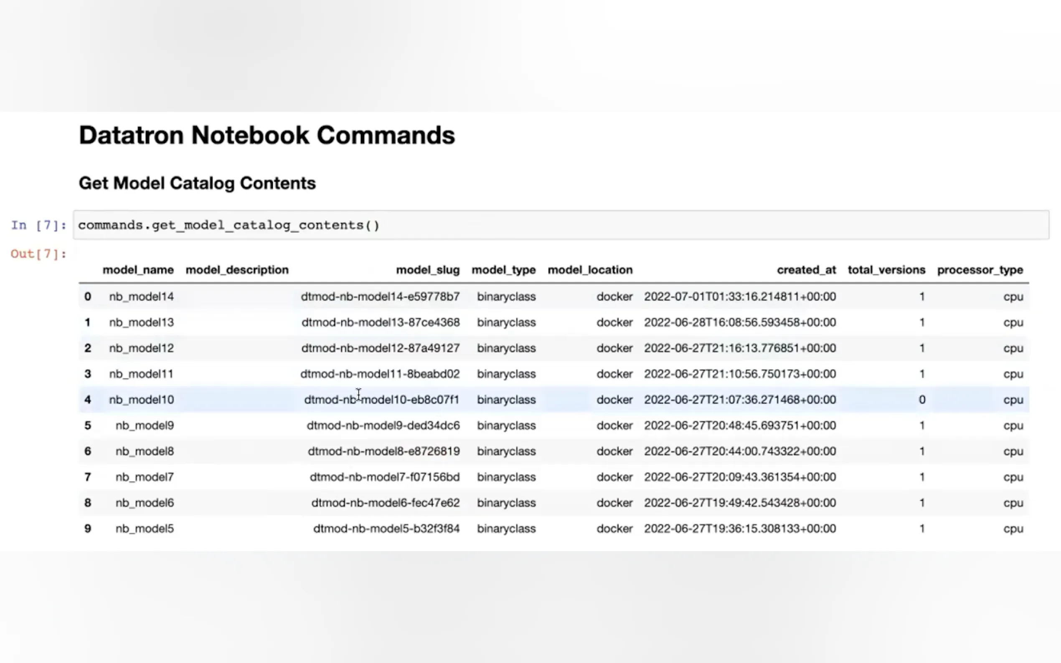Click total versions 0 for nb_model10
Image resolution: width=1061 pixels, height=663 pixels.
pyautogui.click(x=921, y=400)
